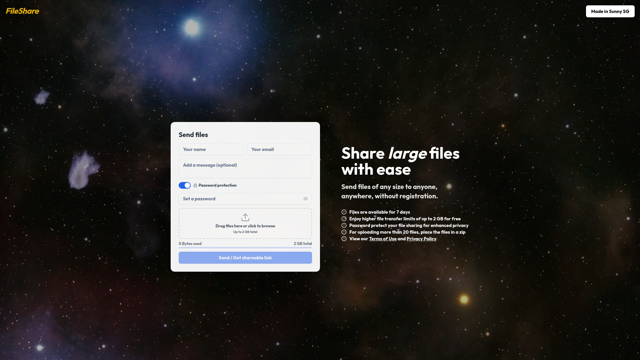This screenshot has width=640, height=360.
Task: Click info icon beside the Terms and Privacy line
Action: tap(344, 238)
